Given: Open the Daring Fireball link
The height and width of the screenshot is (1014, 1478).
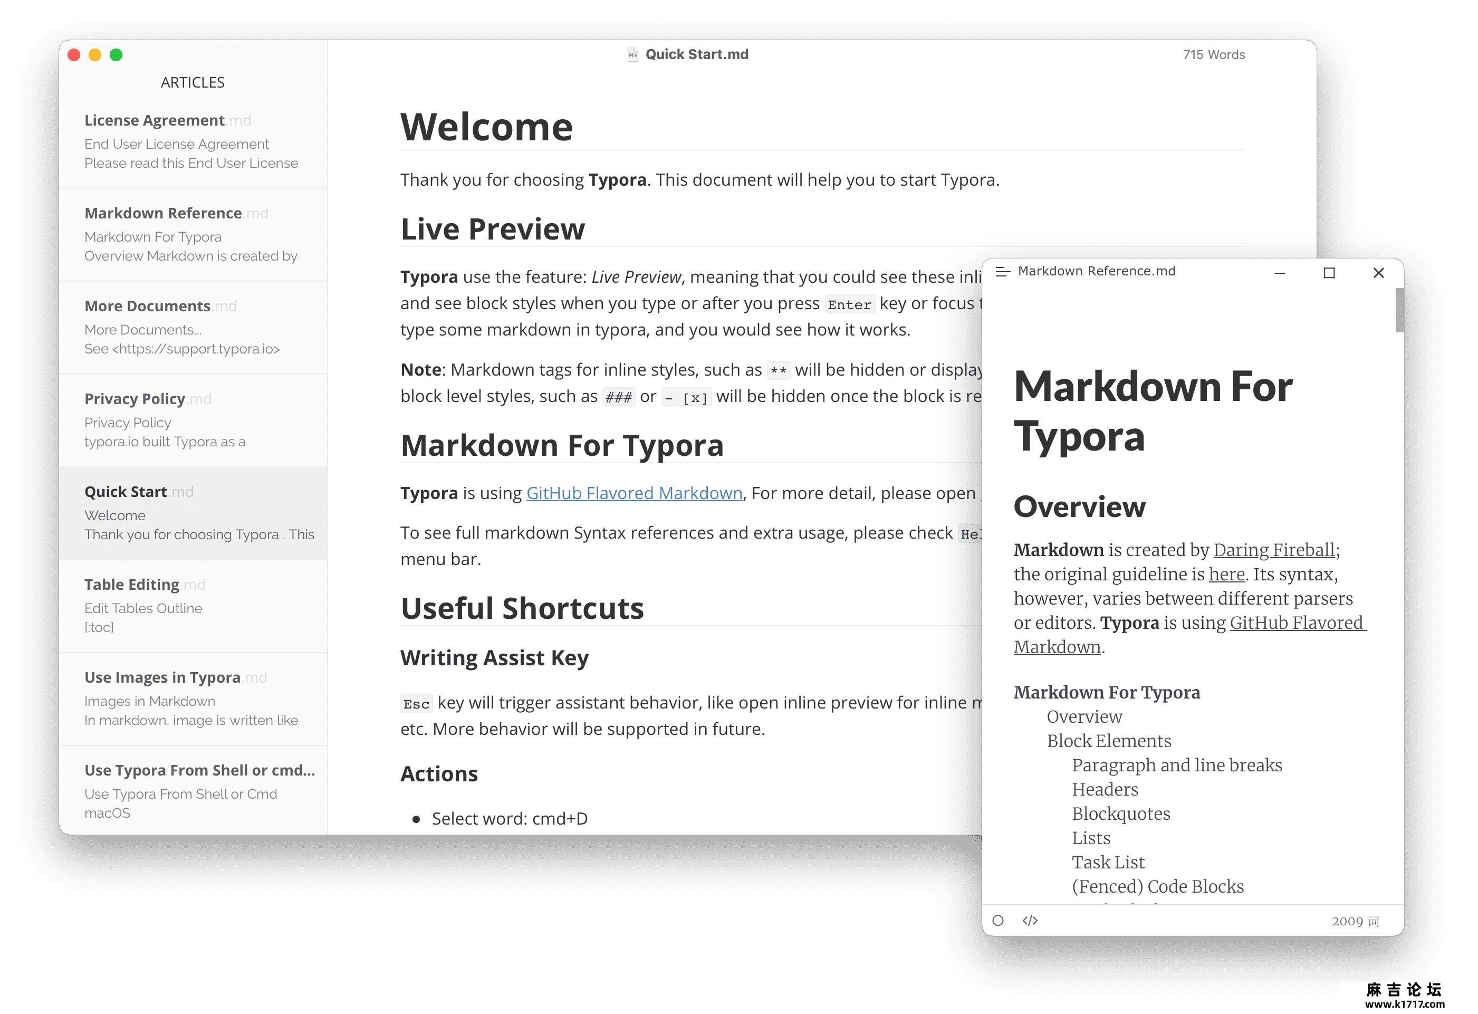Looking at the screenshot, I should [x=1274, y=550].
